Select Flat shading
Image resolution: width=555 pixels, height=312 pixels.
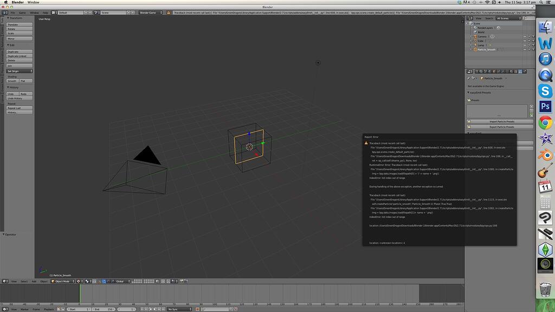click(x=26, y=81)
